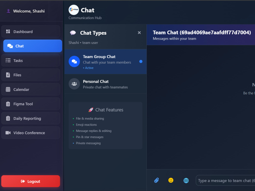
Task: Click the milapp logo in header
Action: point(74,10)
